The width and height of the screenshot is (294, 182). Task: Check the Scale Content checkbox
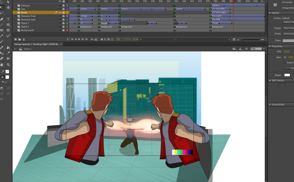coord(285,63)
